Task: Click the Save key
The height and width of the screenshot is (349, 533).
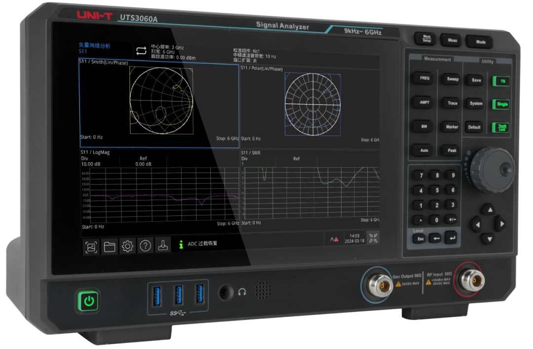Action: (x=476, y=80)
